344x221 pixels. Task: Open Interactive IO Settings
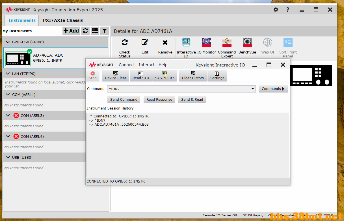click(x=217, y=76)
